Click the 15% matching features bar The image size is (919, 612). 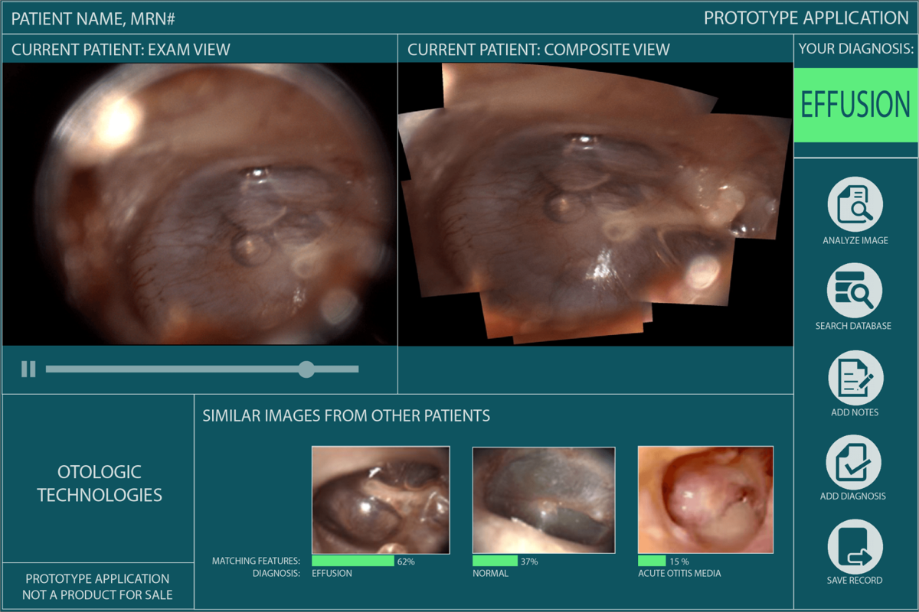coord(652,561)
